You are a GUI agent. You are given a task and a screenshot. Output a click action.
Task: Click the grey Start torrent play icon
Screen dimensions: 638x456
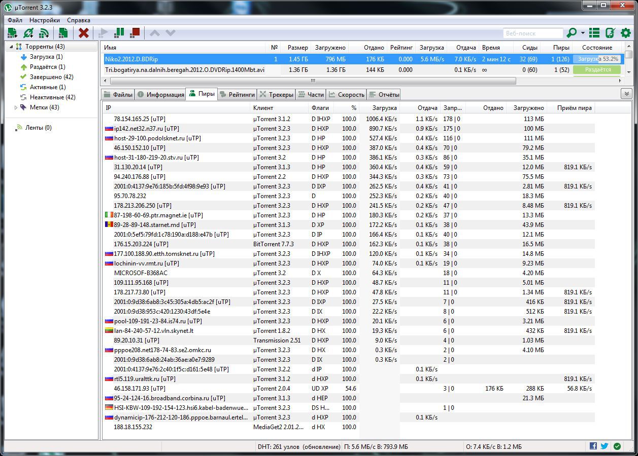click(104, 33)
